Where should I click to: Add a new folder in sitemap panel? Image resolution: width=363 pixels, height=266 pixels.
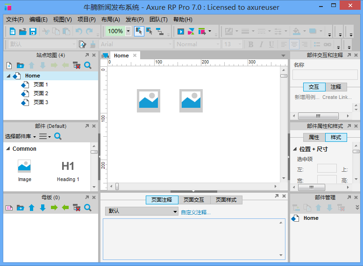(x=21, y=65)
